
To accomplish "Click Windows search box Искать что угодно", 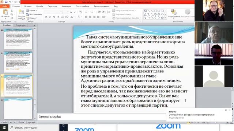I will pyautogui.click(x=34, y=128).
